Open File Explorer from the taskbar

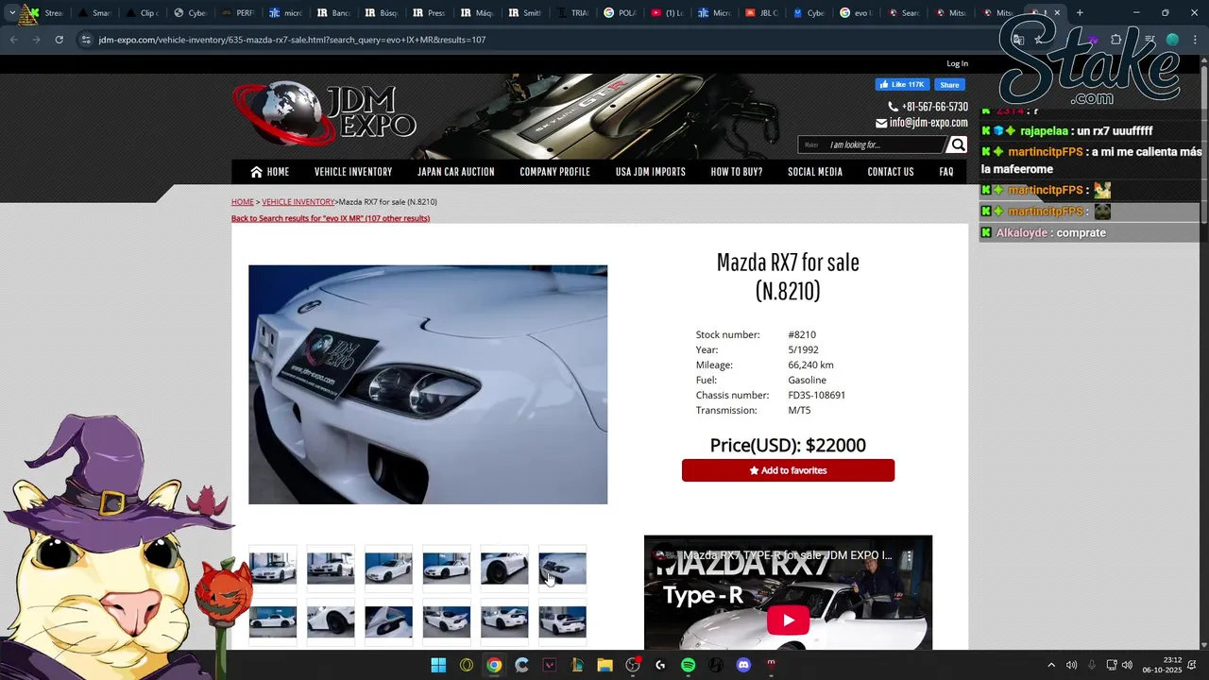[604, 665]
